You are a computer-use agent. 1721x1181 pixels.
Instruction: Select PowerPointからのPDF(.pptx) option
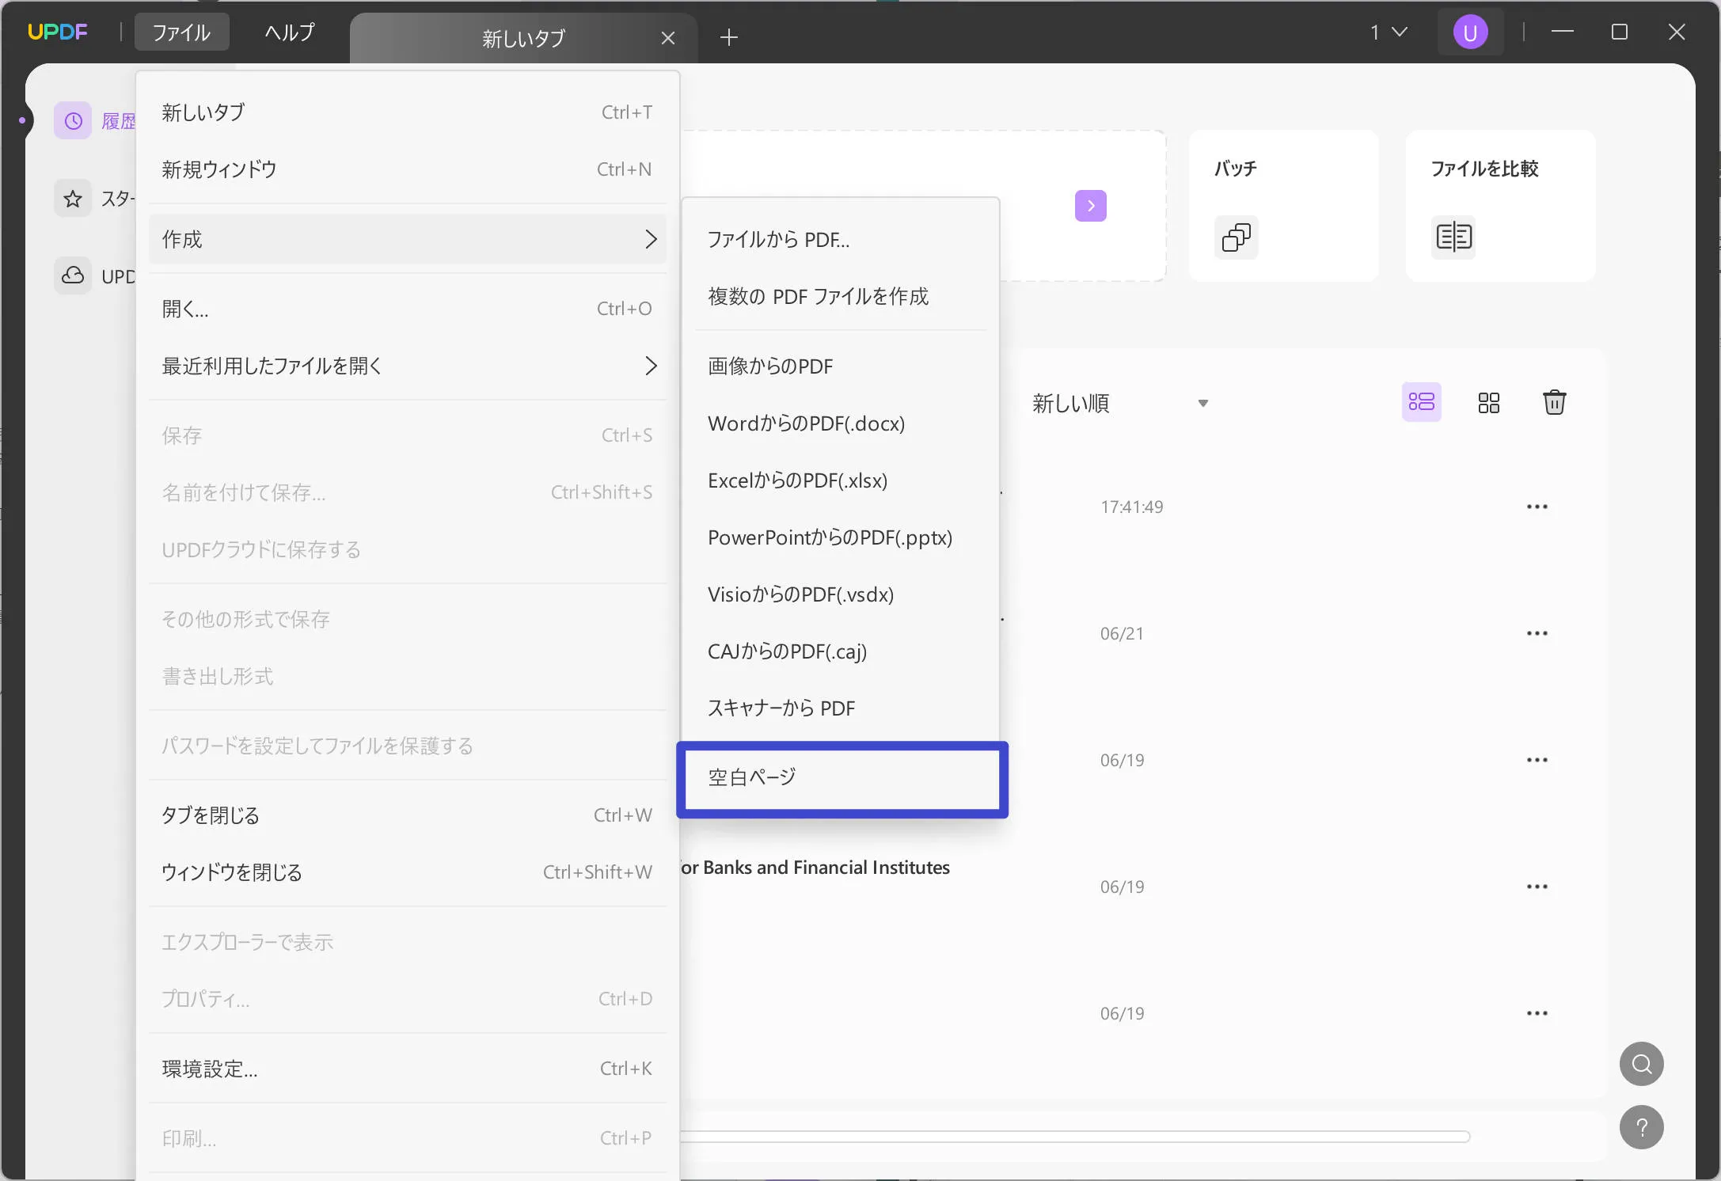840,537
